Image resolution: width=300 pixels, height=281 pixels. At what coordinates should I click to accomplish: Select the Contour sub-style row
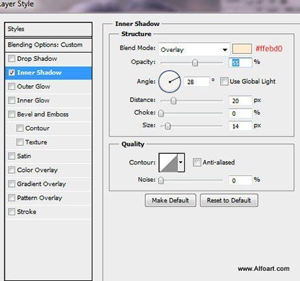pyautogui.click(x=48, y=129)
